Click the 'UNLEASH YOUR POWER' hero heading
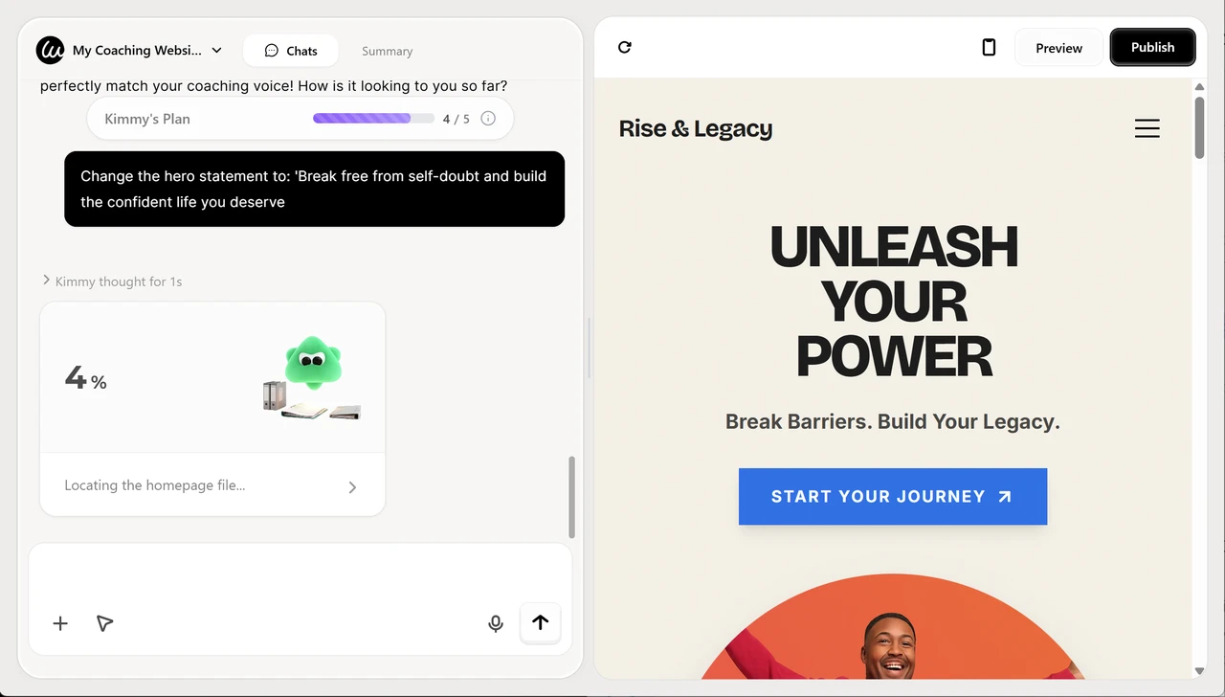The height and width of the screenshot is (697, 1225). 894,302
